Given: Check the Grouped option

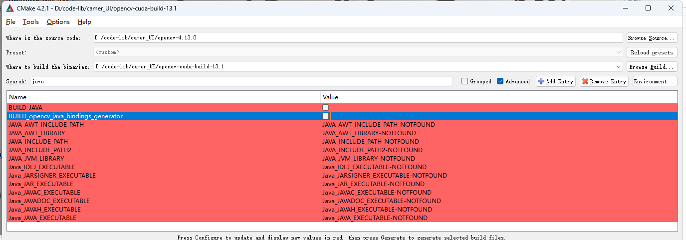Looking at the screenshot, I should coord(464,81).
